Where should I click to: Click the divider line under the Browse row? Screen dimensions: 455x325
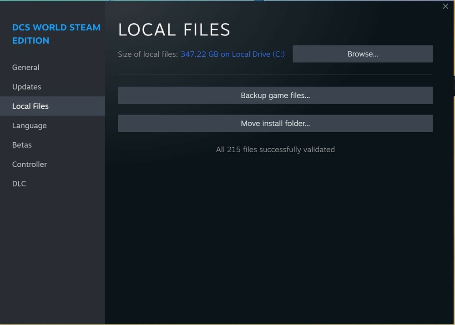(x=275, y=75)
